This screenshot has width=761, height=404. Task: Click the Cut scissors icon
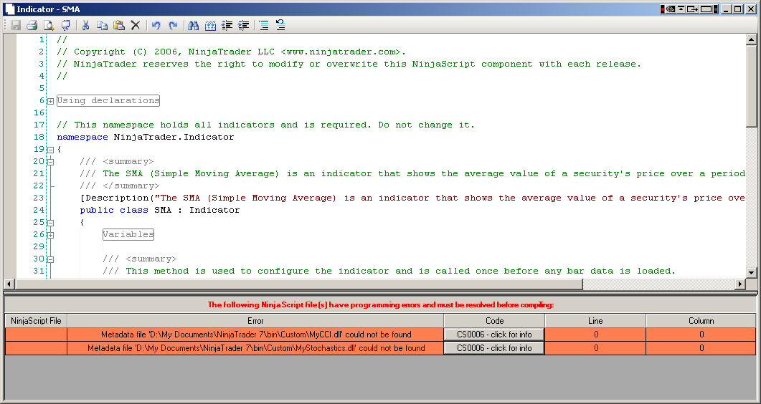[x=85, y=25]
